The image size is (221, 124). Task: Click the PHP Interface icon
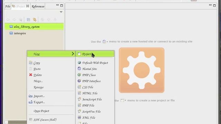[79, 81]
